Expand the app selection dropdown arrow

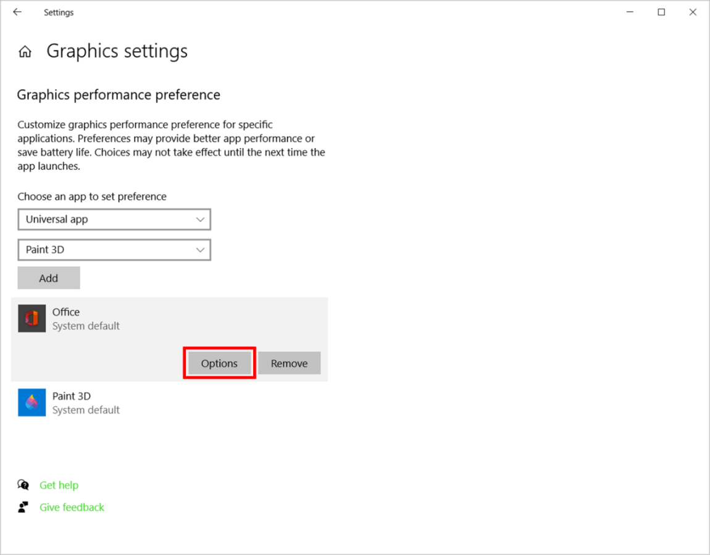coord(199,250)
